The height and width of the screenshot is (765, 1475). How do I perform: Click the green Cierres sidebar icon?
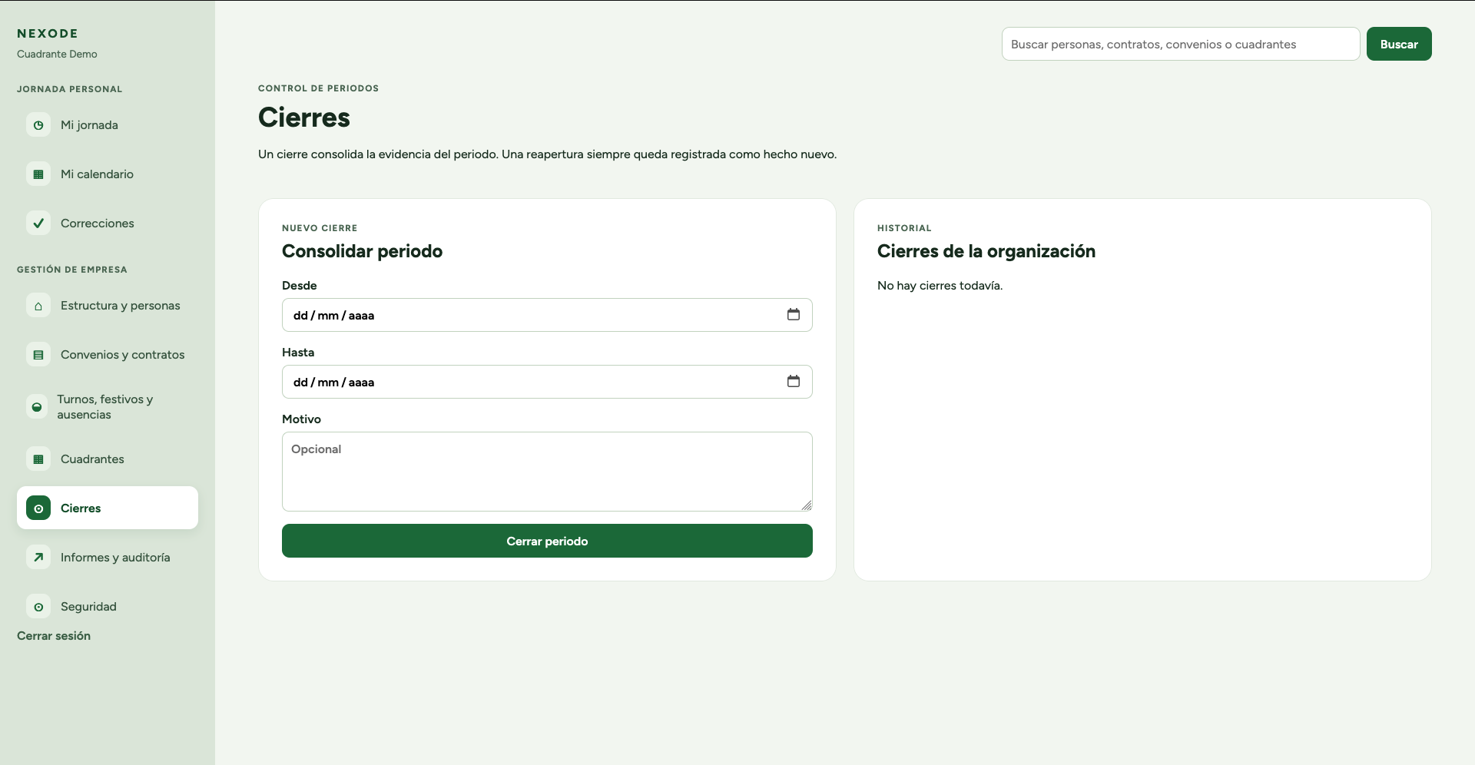click(38, 508)
